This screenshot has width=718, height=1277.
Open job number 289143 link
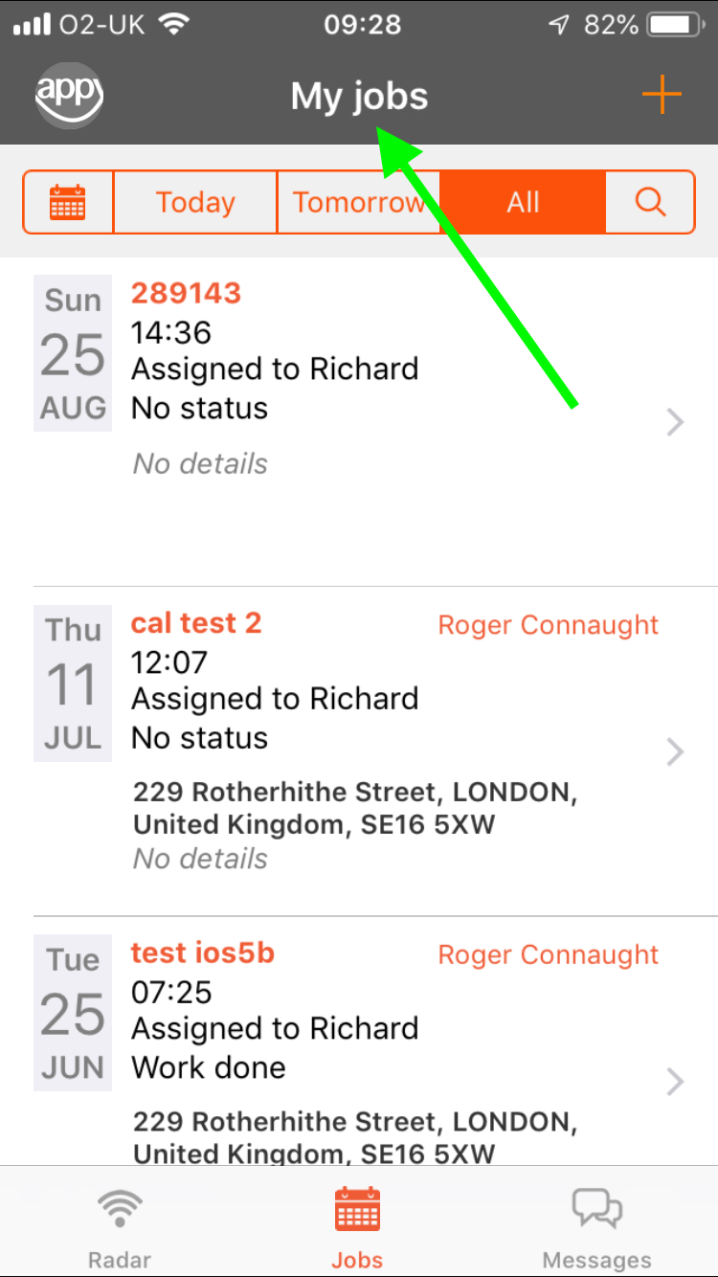point(186,293)
